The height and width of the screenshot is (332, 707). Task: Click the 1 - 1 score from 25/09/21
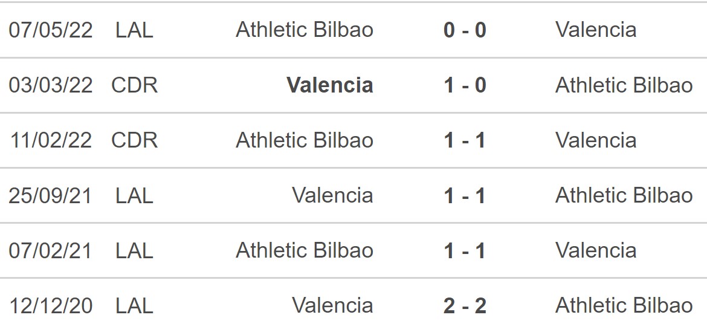pos(465,195)
